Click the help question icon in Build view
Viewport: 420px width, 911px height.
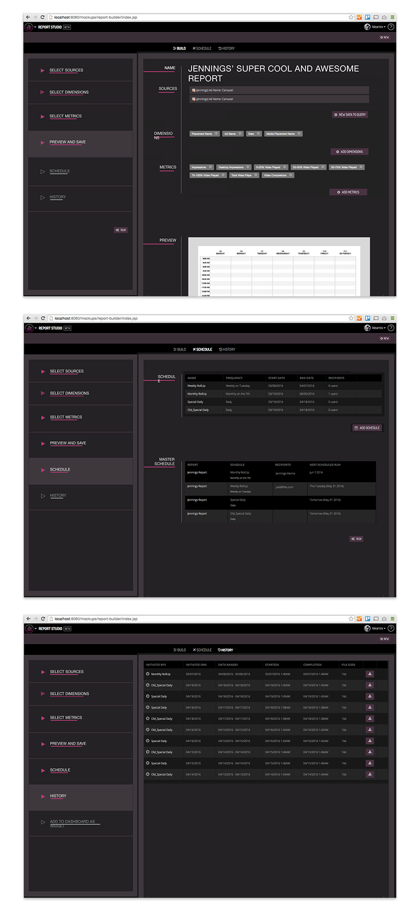pyautogui.click(x=391, y=27)
